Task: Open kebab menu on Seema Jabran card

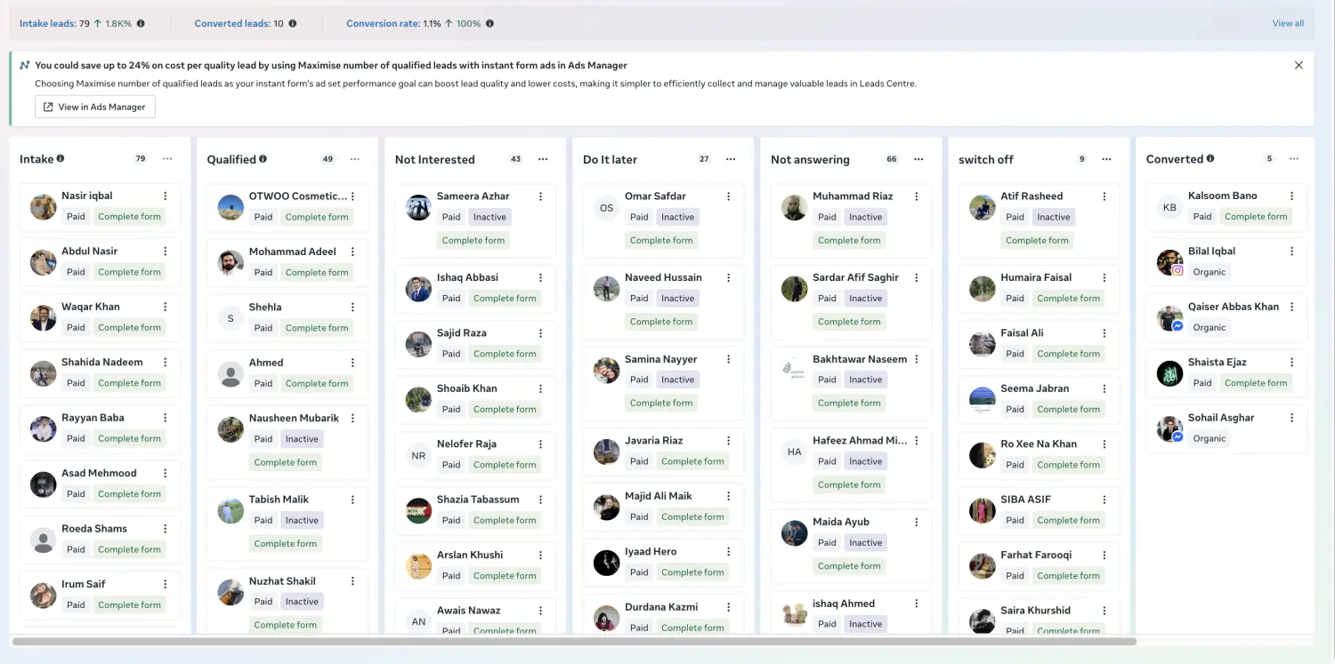Action: click(x=1104, y=388)
